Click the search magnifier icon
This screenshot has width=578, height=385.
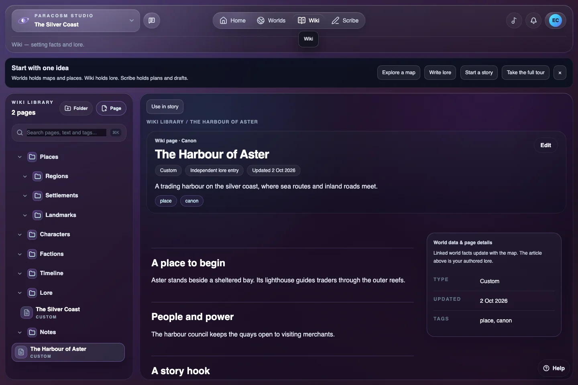coord(20,133)
